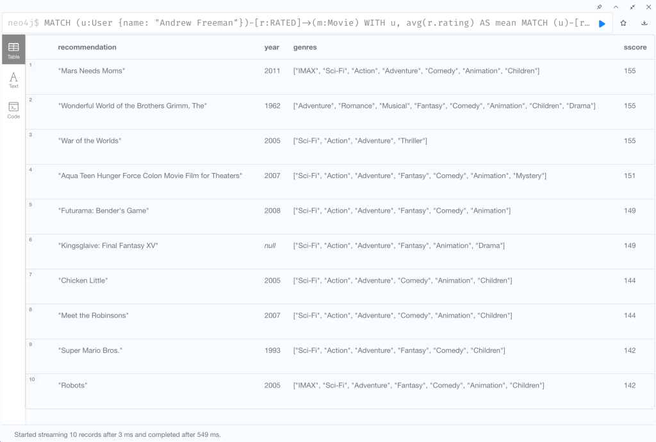The image size is (656, 442).
Task: Select the "Mars Needs Moms" cell
Action: pos(92,70)
